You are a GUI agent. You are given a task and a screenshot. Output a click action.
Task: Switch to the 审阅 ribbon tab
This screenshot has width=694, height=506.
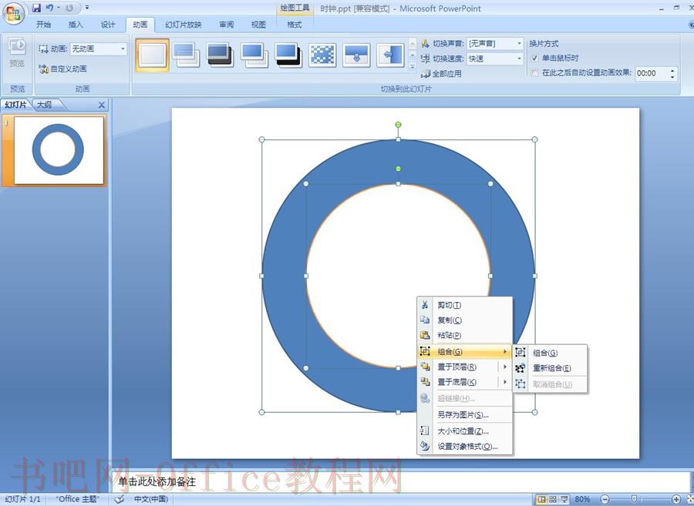click(226, 25)
